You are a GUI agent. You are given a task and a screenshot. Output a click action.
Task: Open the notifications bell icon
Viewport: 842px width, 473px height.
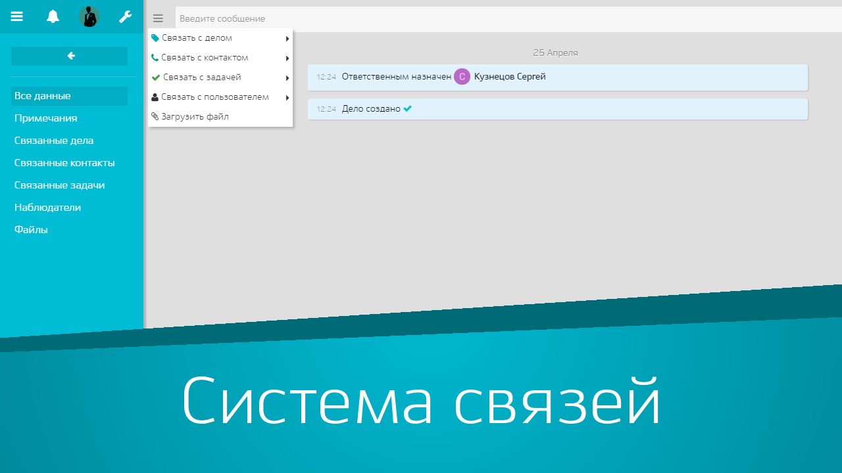coord(53,17)
